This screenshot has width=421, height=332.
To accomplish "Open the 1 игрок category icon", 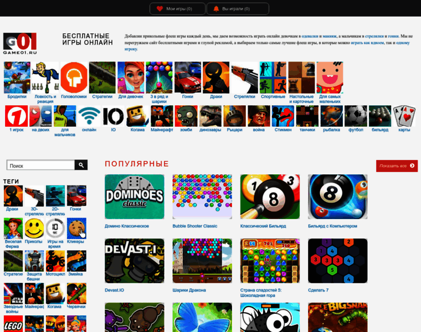I will (x=17, y=116).
